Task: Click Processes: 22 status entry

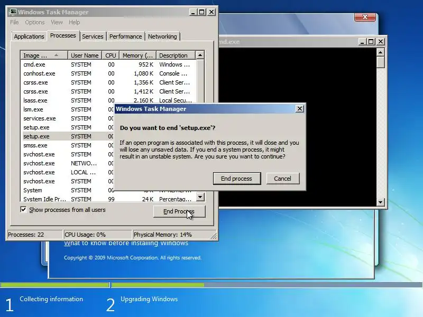Action: [34, 235]
